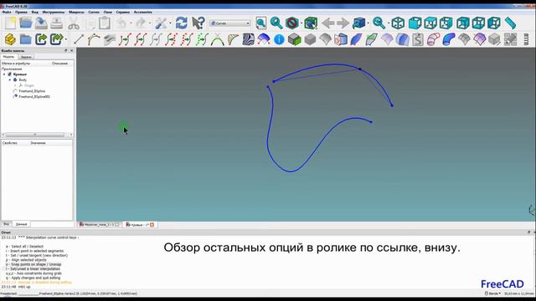Click Fit All magnifier icon

tap(261, 23)
